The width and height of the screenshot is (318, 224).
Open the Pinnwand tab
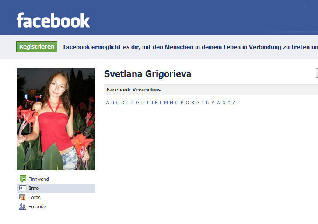point(38,179)
